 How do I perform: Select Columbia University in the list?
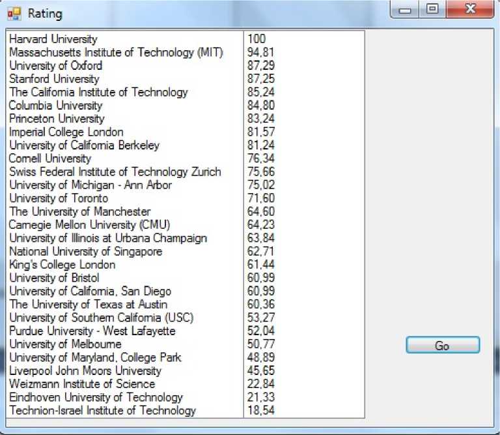pyautogui.click(x=56, y=106)
